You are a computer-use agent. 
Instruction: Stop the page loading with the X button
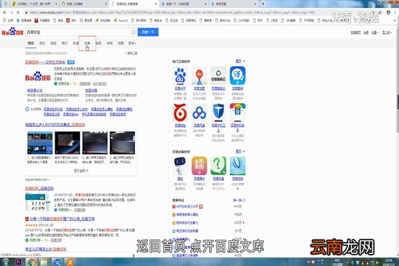(x=18, y=13)
